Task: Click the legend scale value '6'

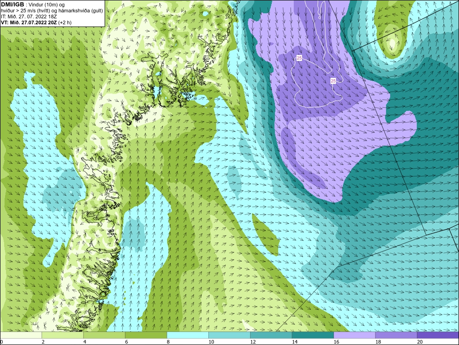Action: (x=127, y=342)
